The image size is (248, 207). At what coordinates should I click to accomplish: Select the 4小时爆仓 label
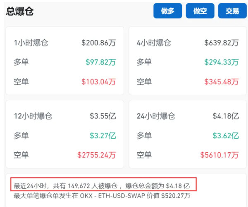pyautogui.click(x=154, y=43)
